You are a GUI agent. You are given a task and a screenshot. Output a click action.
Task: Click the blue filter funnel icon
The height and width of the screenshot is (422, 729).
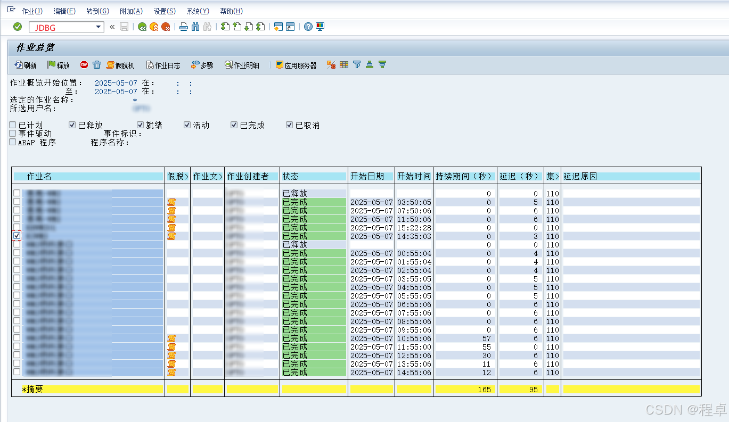tap(357, 64)
